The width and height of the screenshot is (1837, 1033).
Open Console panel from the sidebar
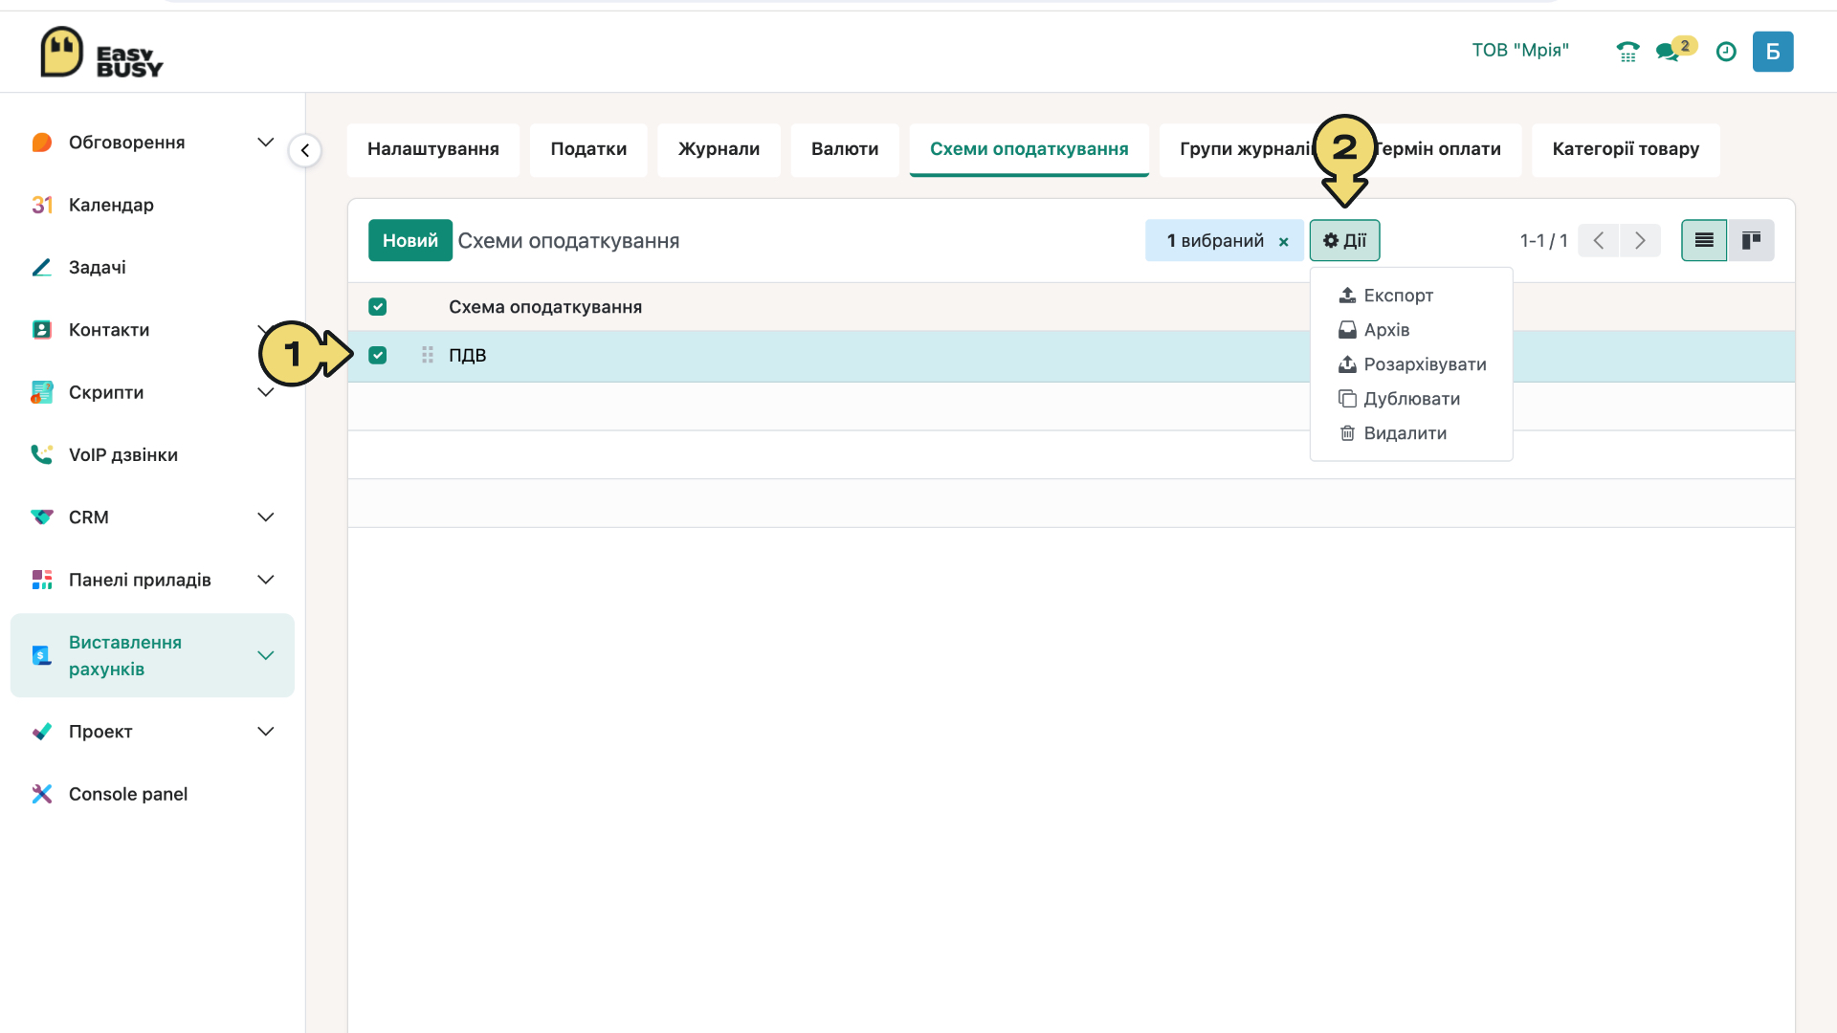128,794
